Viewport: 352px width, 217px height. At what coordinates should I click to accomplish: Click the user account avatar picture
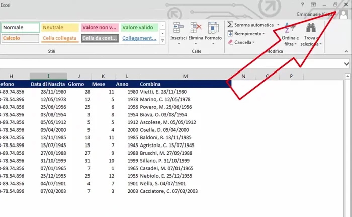(x=343, y=14)
